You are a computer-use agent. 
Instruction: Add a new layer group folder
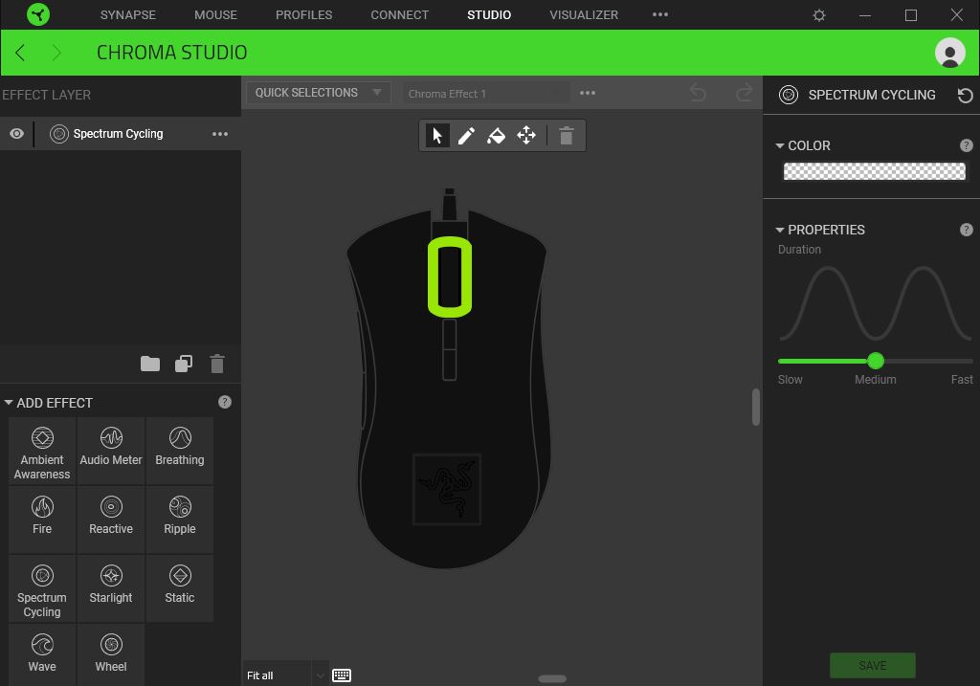click(x=150, y=364)
